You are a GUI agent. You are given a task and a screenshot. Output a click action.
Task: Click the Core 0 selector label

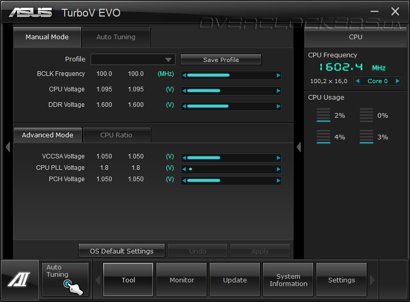[x=377, y=81]
